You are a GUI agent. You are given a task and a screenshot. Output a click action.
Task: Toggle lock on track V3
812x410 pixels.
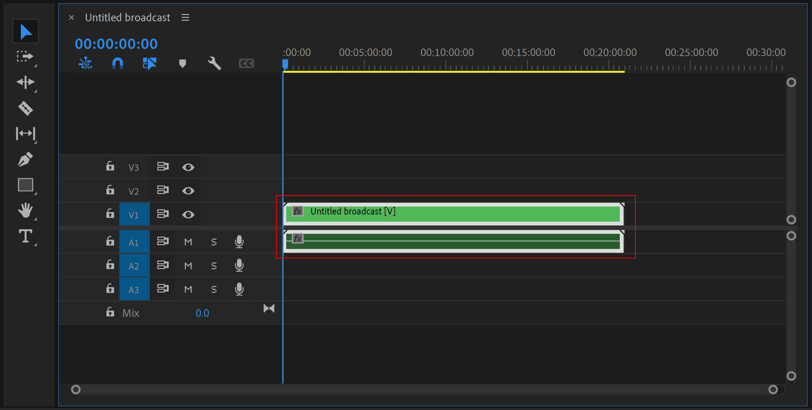[x=110, y=166]
